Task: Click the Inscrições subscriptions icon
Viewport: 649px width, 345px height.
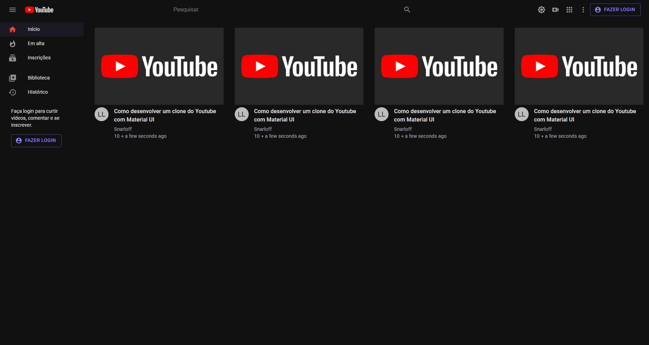Action: 13,58
